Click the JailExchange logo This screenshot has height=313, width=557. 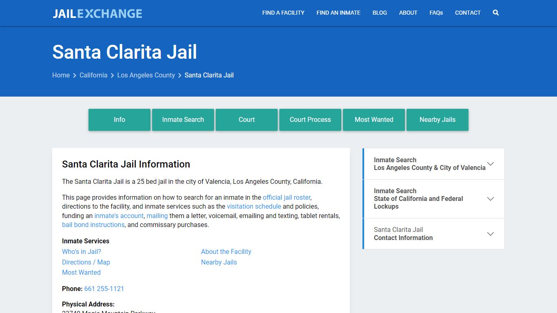click(x=97, y=13)
